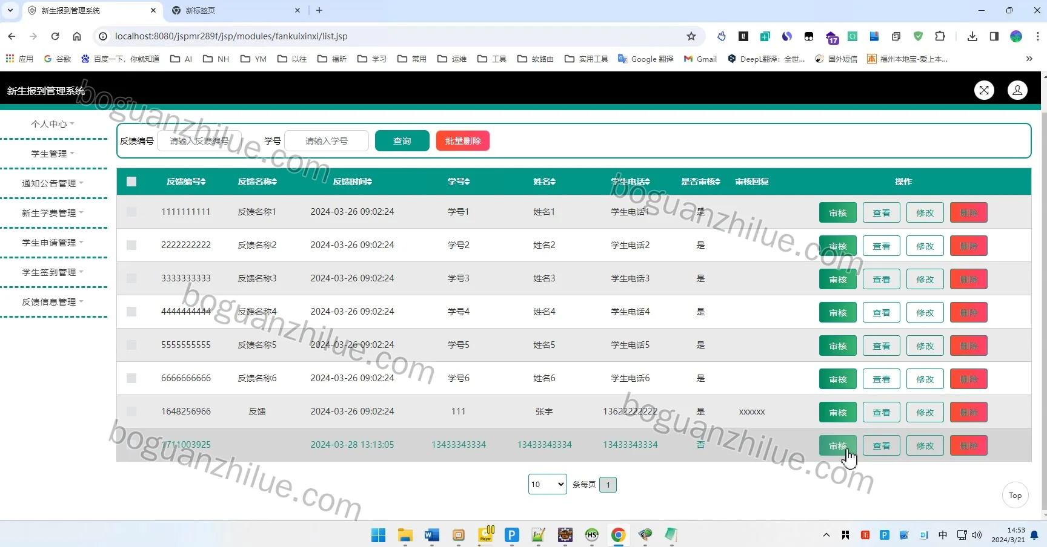Click 查看 button for row 5555555555
Screen dimensions: 1047x547
(x=882, y=346)
